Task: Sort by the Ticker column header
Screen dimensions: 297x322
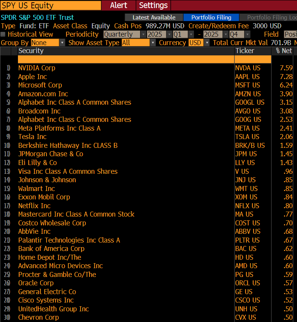Action: [253, 51]
